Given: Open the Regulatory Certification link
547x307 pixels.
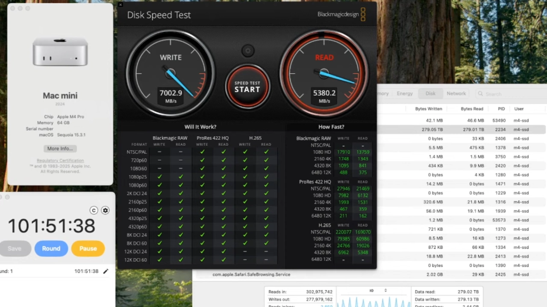Looking at the screenshot, I should click(x=60, y=161).
